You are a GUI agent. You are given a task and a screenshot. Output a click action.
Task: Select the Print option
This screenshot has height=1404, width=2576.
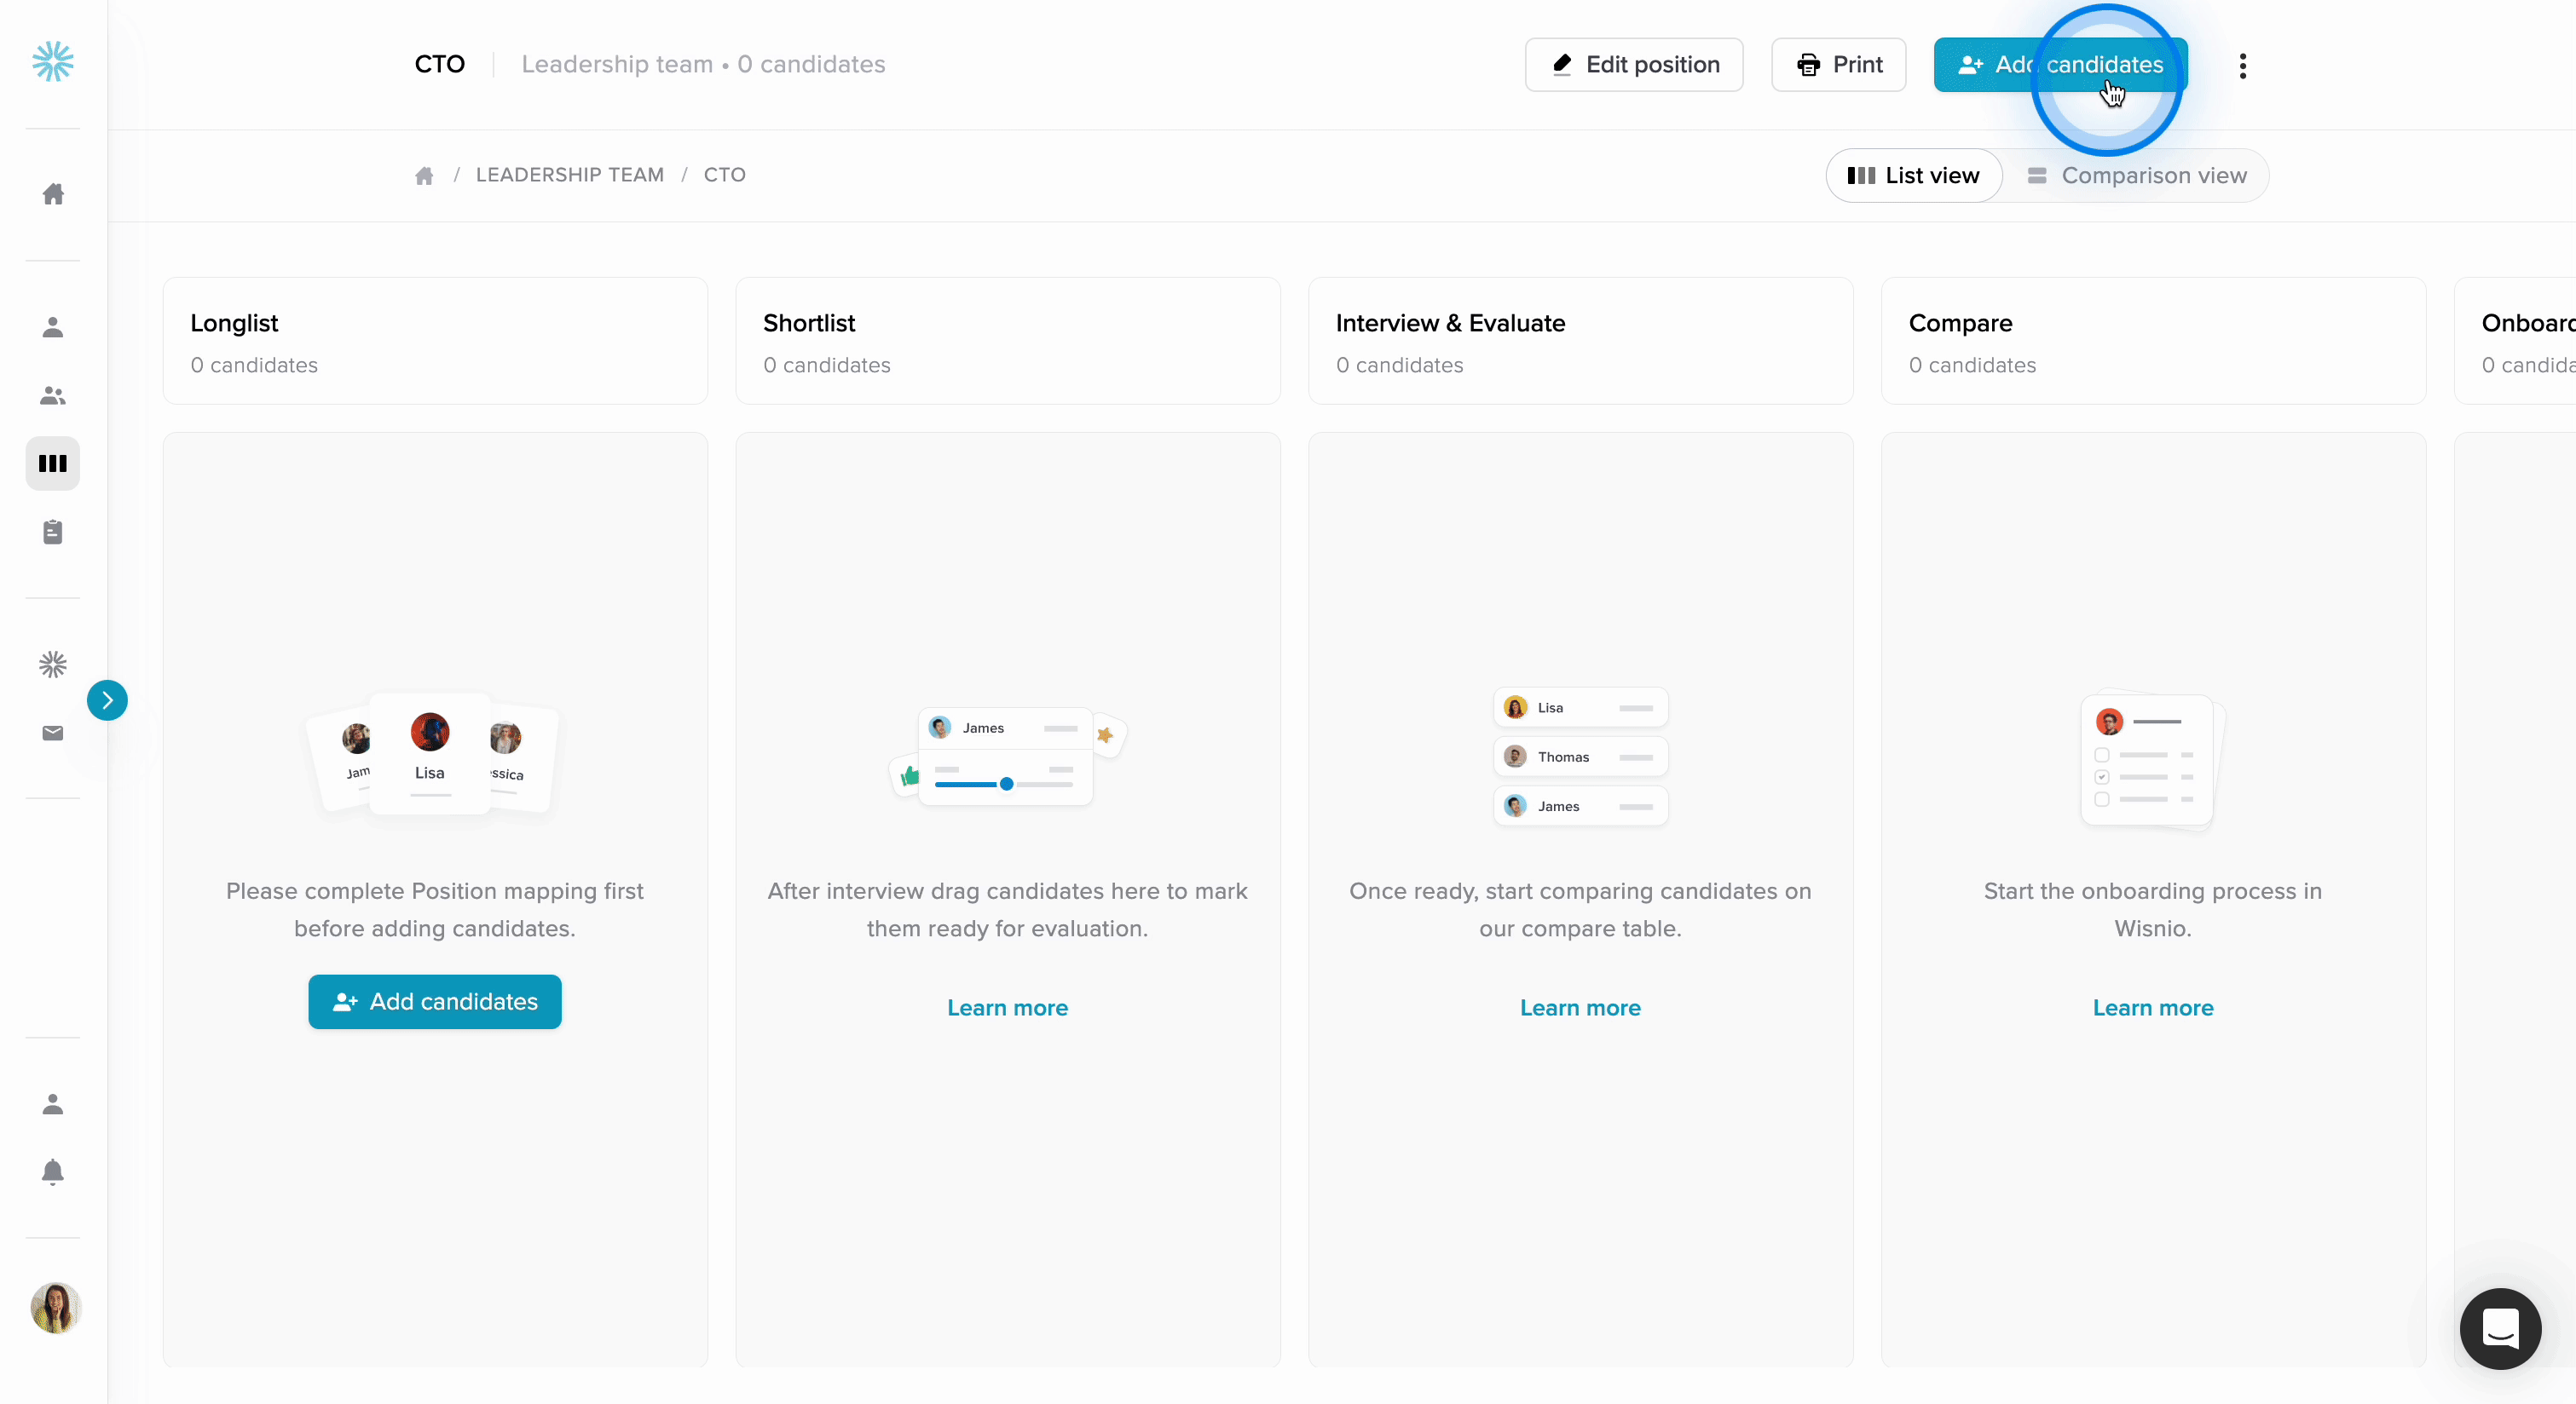point(1839,64)
